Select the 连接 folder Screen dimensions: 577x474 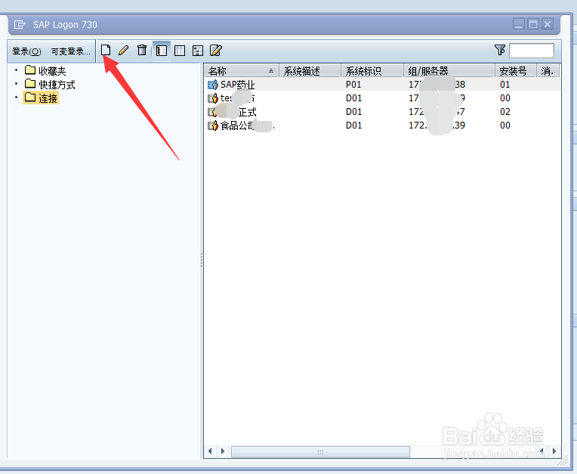pyautogui.click(x=41, y=98)
